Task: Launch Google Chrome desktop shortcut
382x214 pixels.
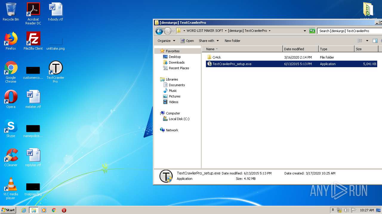Action: click(11, 72)
